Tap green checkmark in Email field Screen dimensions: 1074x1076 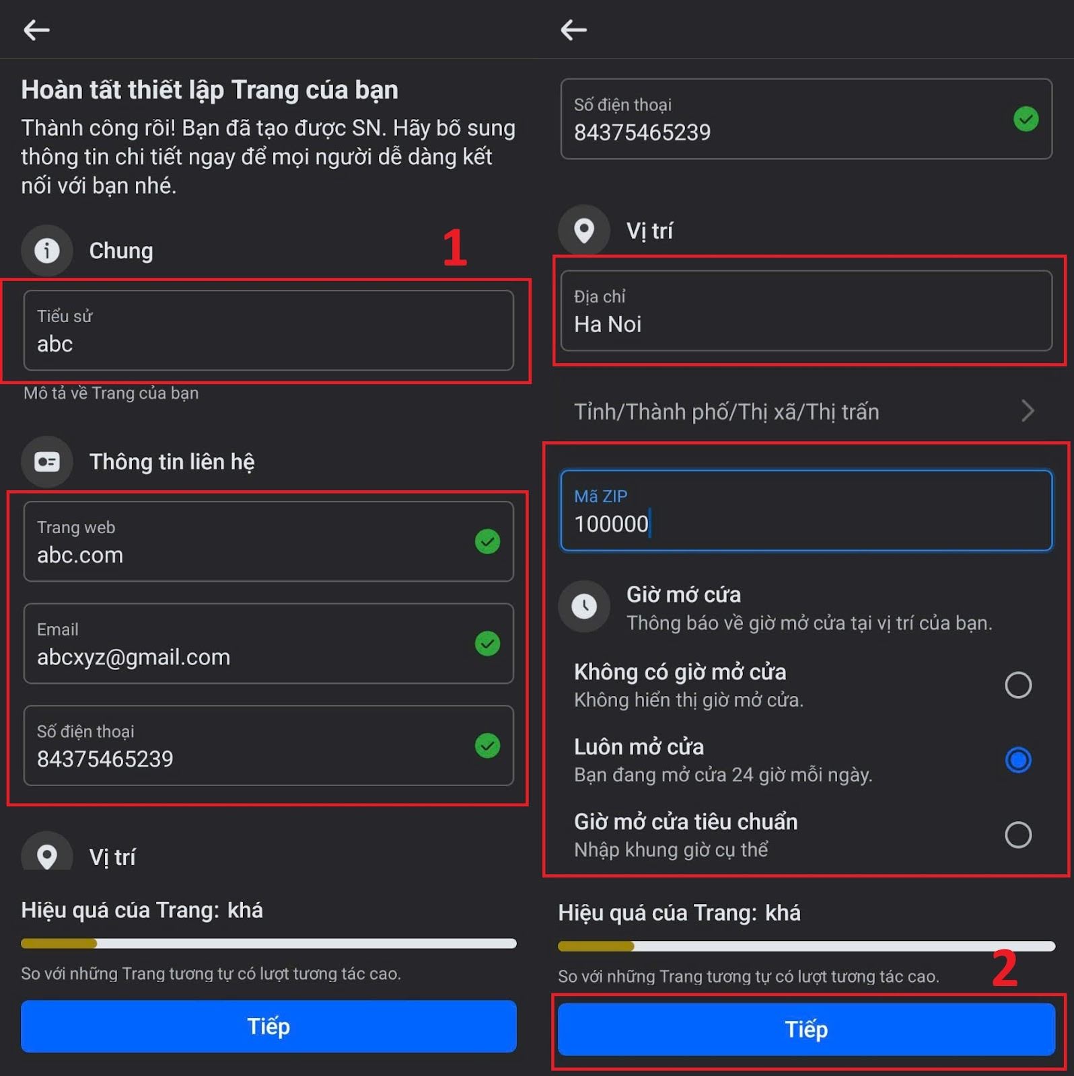pos(487,644)
